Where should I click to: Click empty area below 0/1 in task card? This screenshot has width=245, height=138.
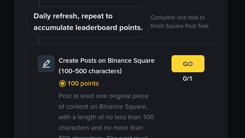click(x=187, y=109)
